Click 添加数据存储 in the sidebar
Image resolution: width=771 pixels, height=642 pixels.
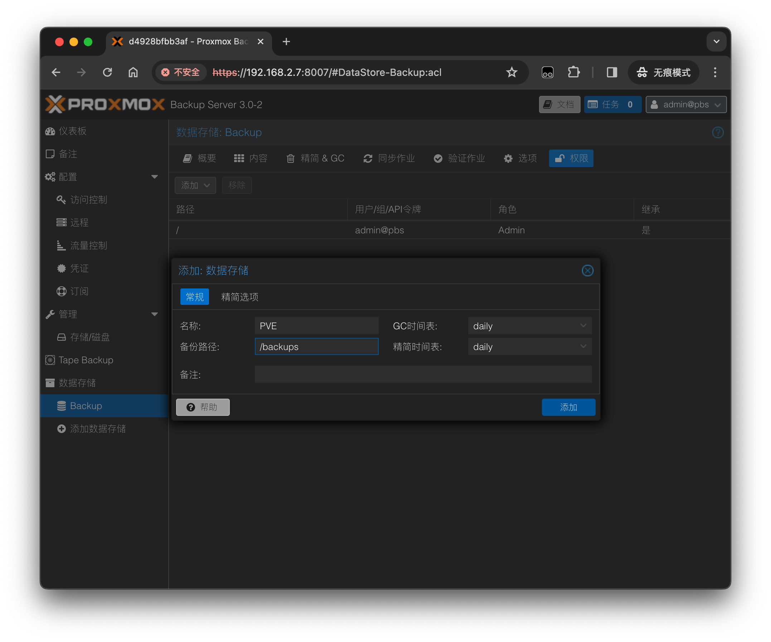(98, 428)
